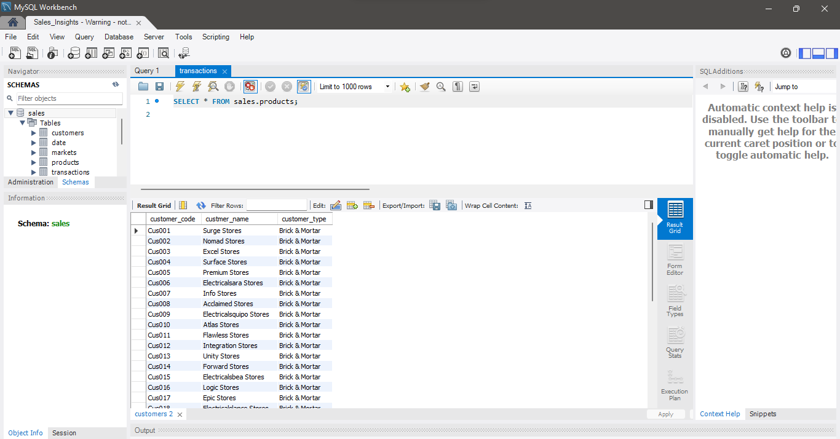Create new view icon in main toolbar

pos(108,53)
